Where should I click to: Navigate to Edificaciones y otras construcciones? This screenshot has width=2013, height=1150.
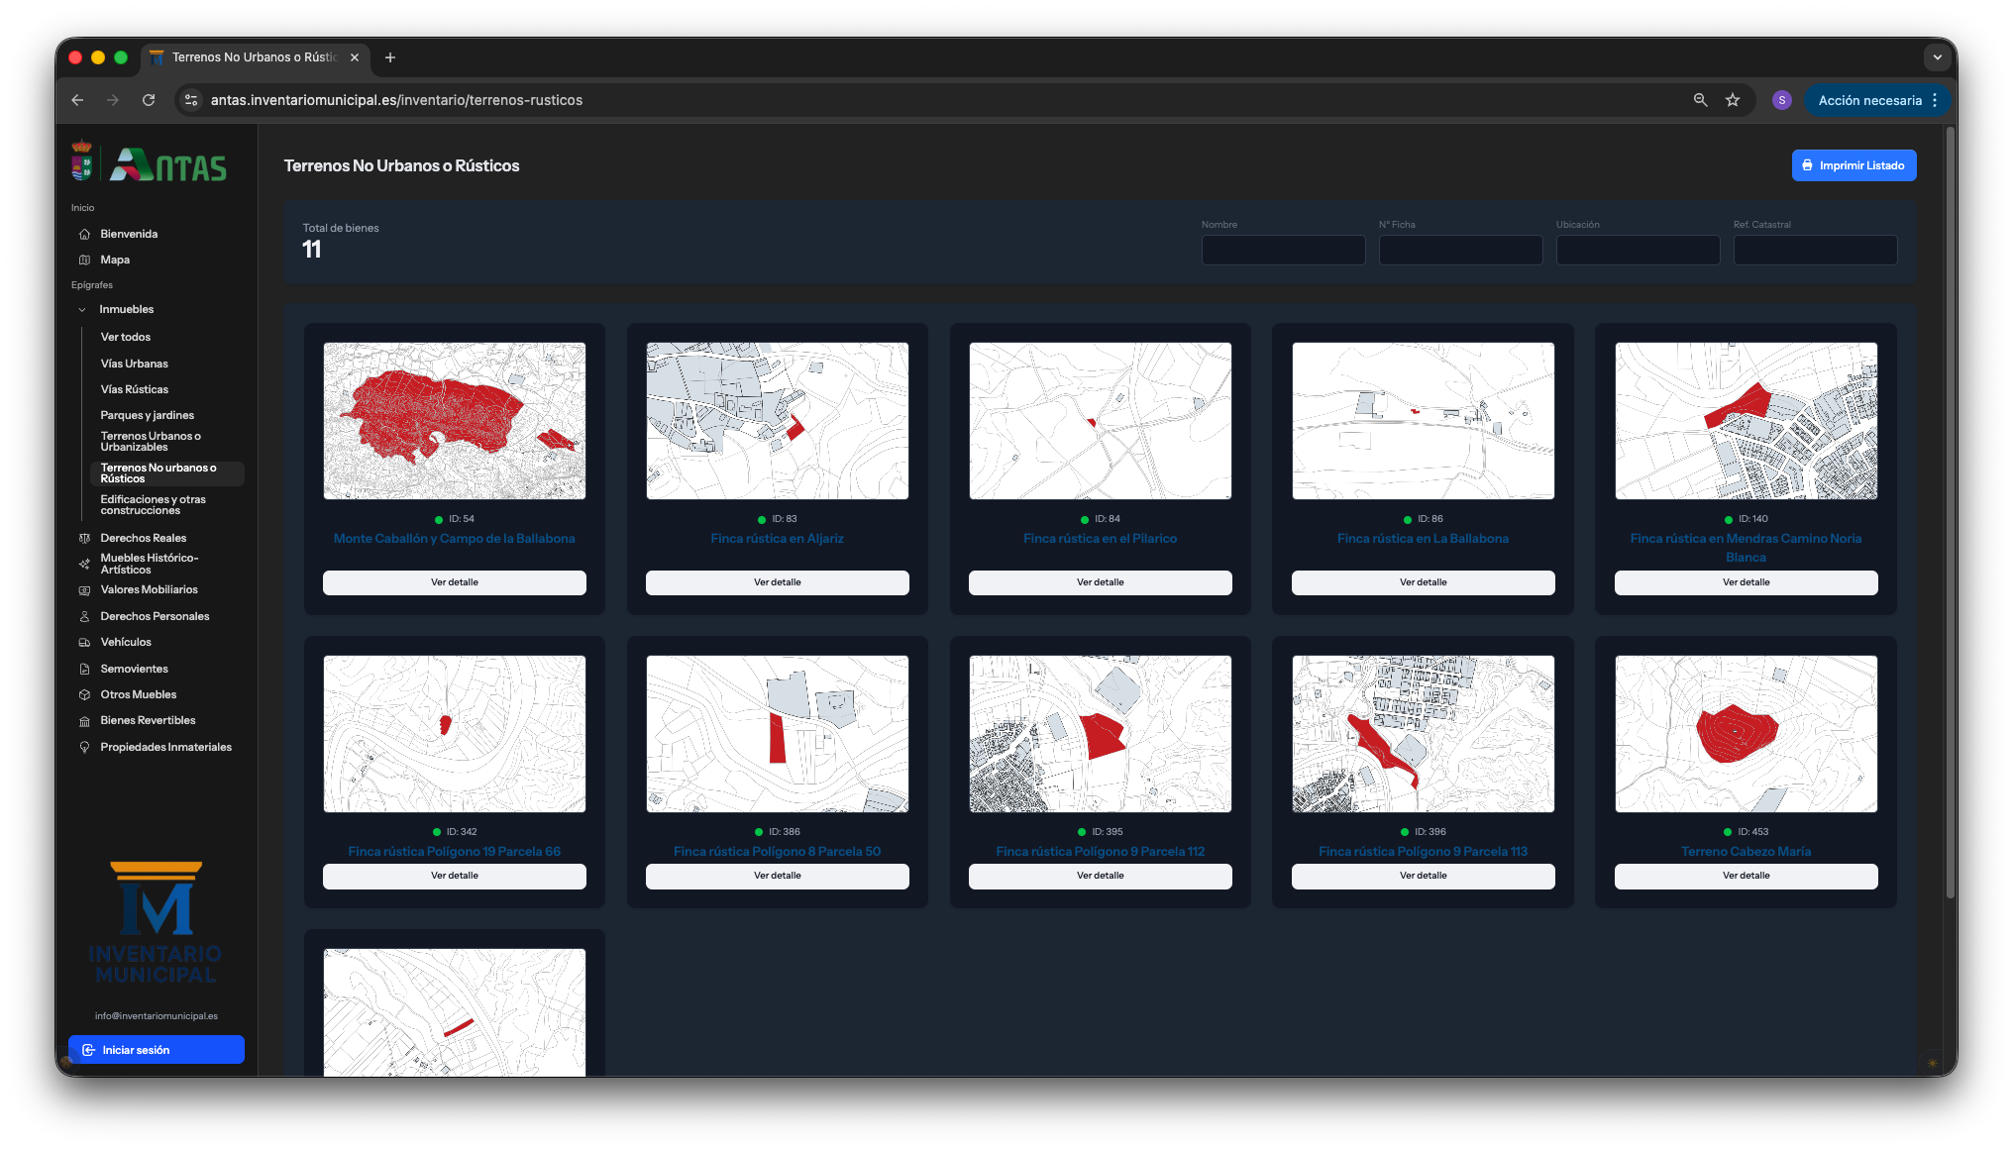(153, 504)
